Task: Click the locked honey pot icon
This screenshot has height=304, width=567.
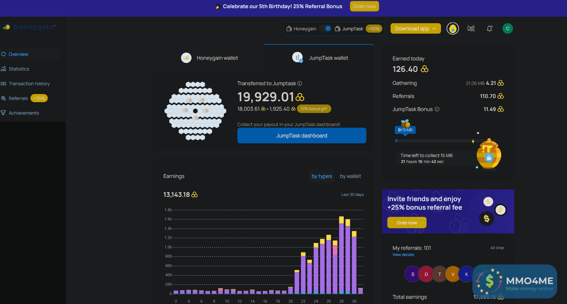Action: pyautogui.click(x=489, y=154)
